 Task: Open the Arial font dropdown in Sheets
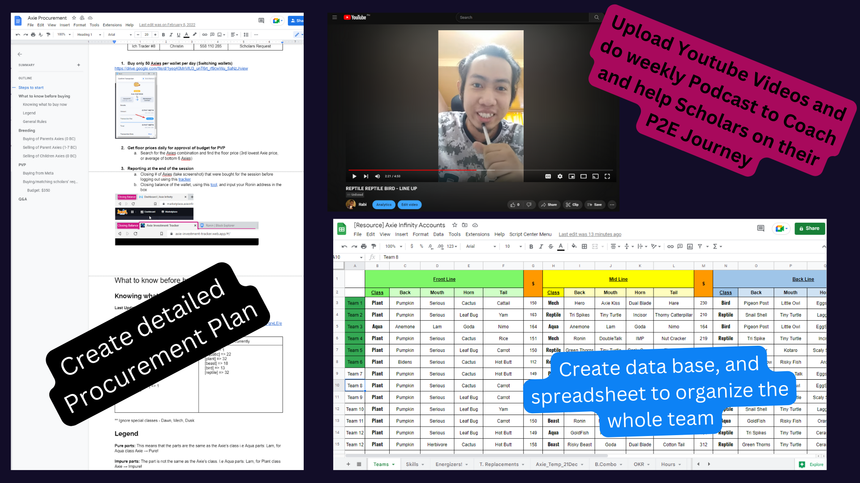pos(481,246)
